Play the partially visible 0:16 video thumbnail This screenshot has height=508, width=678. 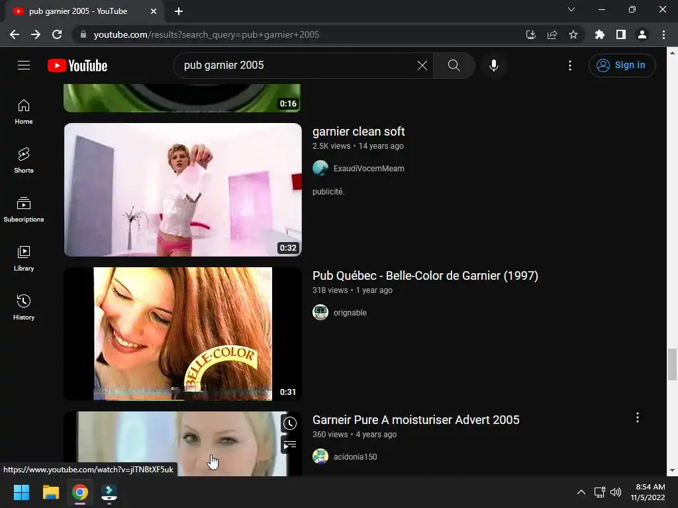click(182, 98)
